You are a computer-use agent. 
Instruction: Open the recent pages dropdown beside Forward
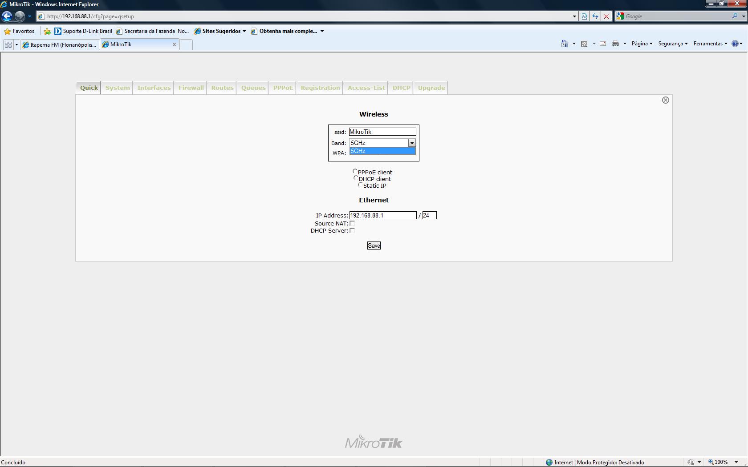pos(29,16)
